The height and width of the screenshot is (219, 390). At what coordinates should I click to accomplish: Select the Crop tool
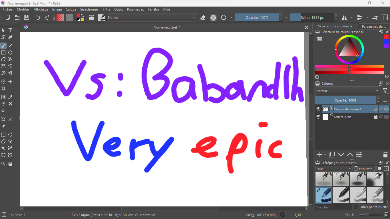pos(3,88)
